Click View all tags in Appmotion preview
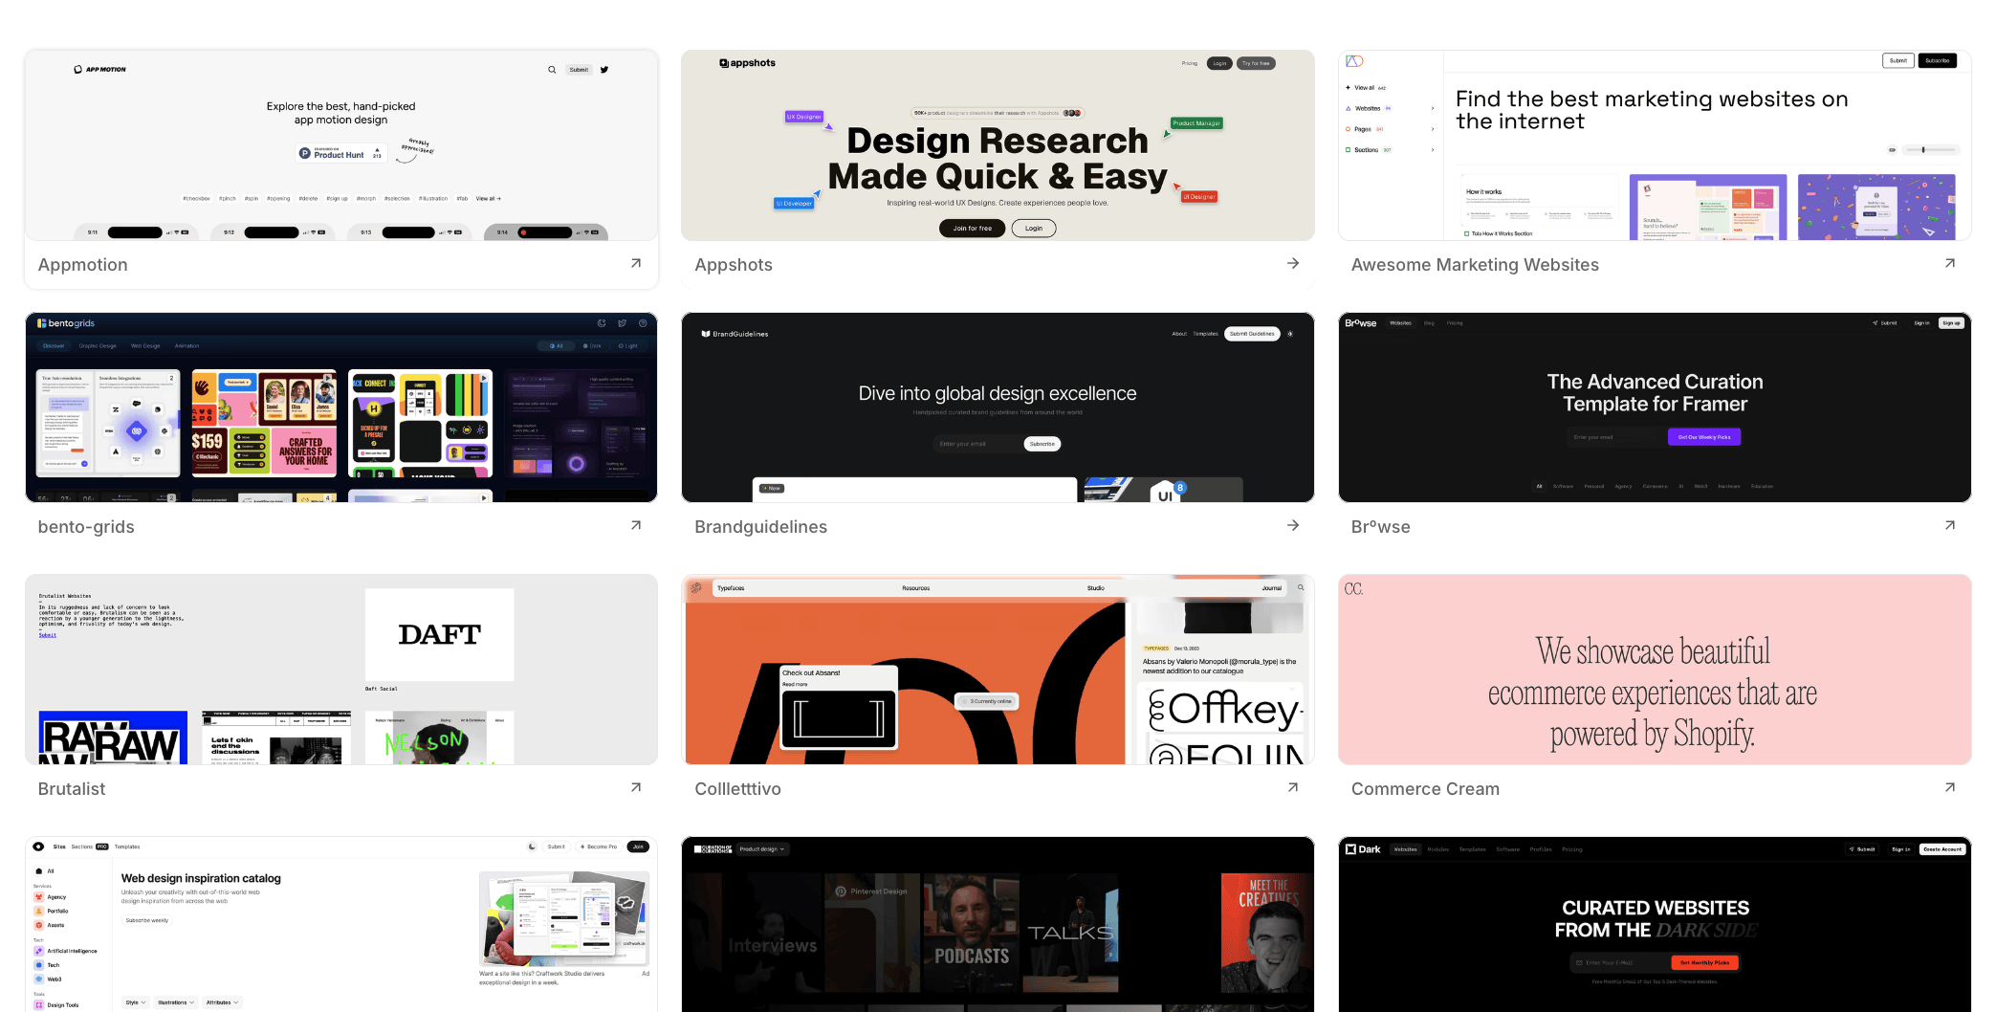This screenshot has height=1012, width=1996. [x=489, y=199]
